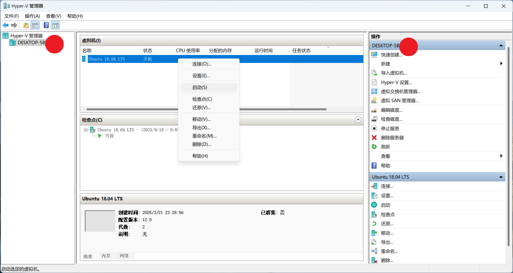Click the 编辑磁盘 icon

pos(374,110)
